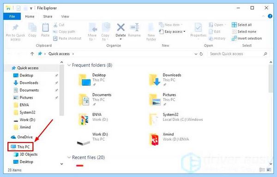Image resolution: width=277 pixels, height=177 pixels.
Task: Click Invert selection
Action: (x=247, y=38)
